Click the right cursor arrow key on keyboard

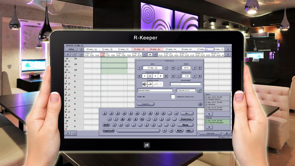(x=171, y=130)
